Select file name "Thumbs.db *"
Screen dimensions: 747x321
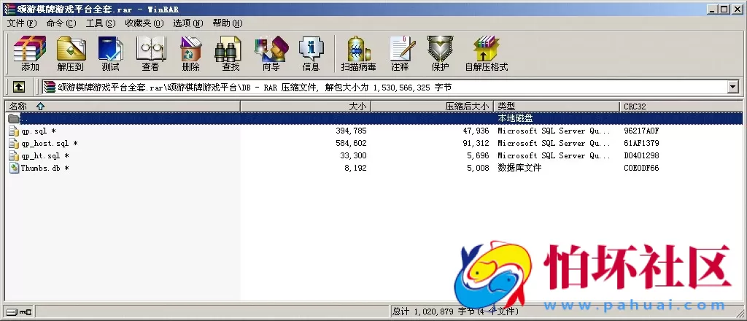coord(44,168)
